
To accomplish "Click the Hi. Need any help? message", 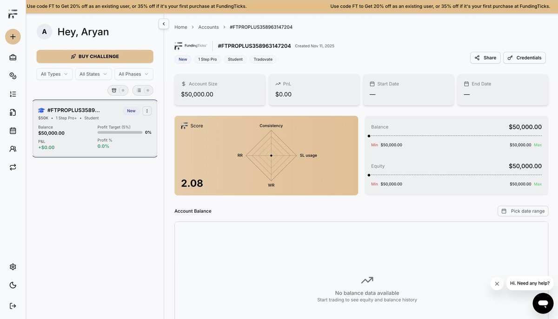I will click(530, 283).
